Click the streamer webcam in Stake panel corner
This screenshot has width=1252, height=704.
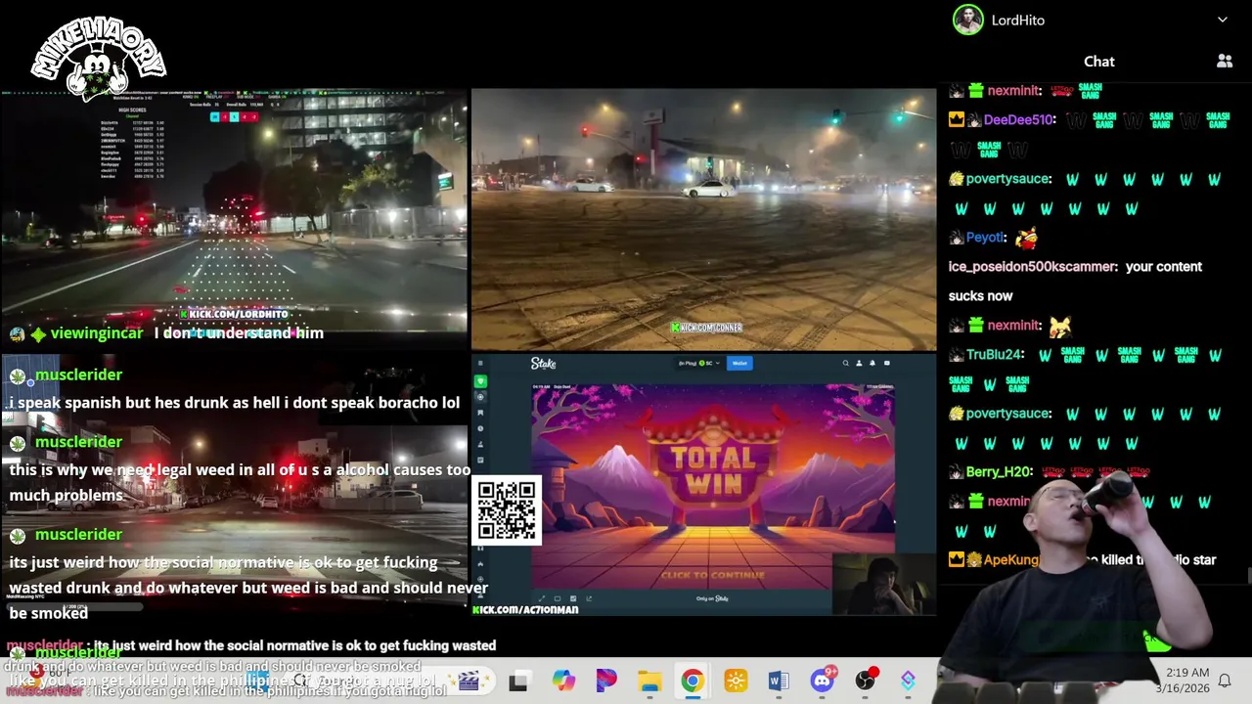[883, 585]
